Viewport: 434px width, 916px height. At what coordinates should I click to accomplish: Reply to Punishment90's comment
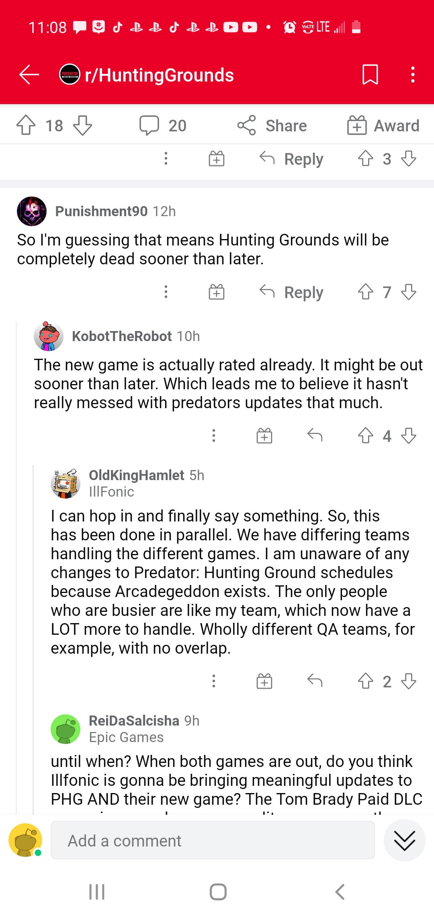click(291, 292)
